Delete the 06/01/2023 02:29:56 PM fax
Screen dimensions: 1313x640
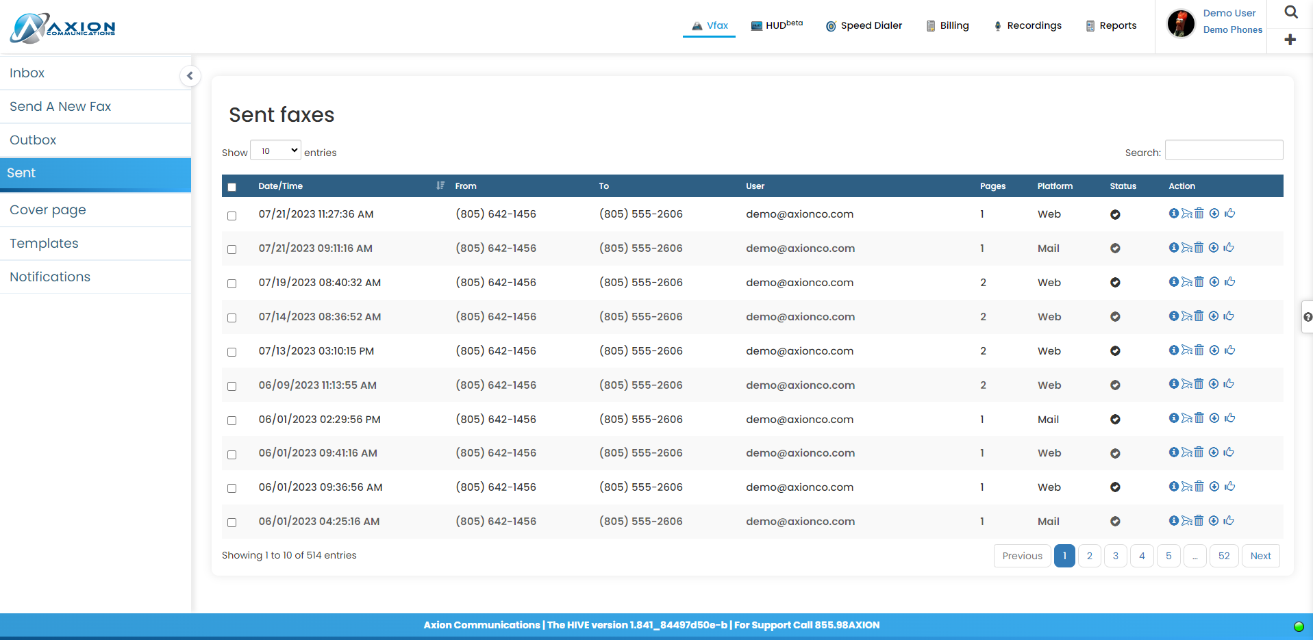(x=1199, y=418)
